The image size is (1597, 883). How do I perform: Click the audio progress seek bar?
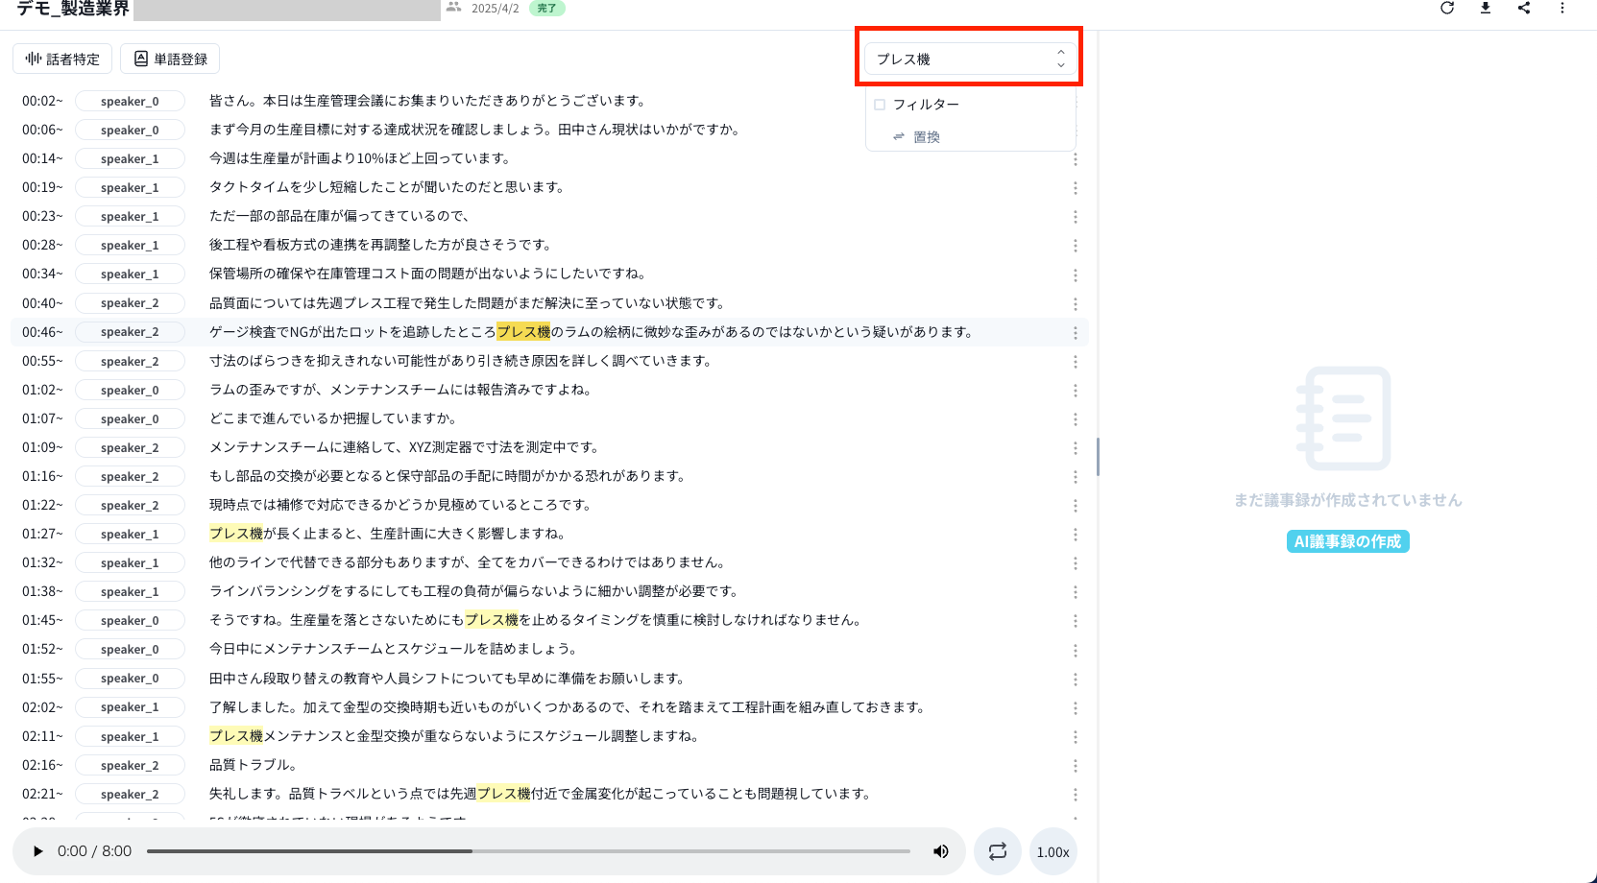click(528, 851)
